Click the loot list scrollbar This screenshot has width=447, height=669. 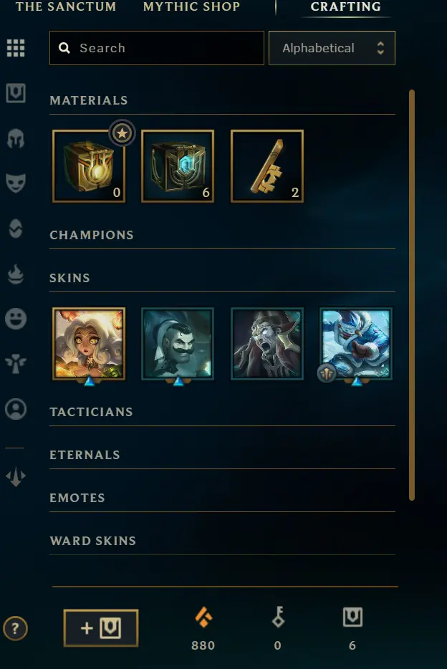(x=412, y=294)
